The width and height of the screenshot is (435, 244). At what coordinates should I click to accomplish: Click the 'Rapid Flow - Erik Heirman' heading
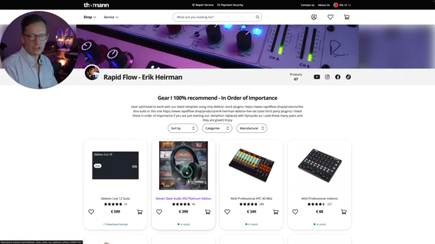pos(143,77)
